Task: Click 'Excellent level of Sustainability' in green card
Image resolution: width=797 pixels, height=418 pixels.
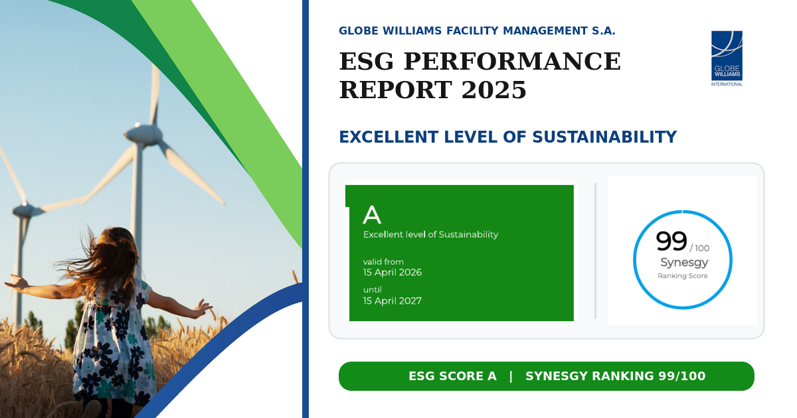Action: point(430,234)
